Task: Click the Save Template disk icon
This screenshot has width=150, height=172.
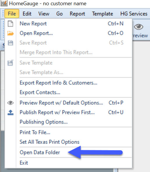Action: (10, 63)
